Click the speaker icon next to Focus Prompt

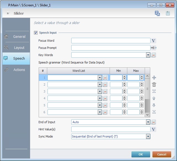[x=154, y=48]
